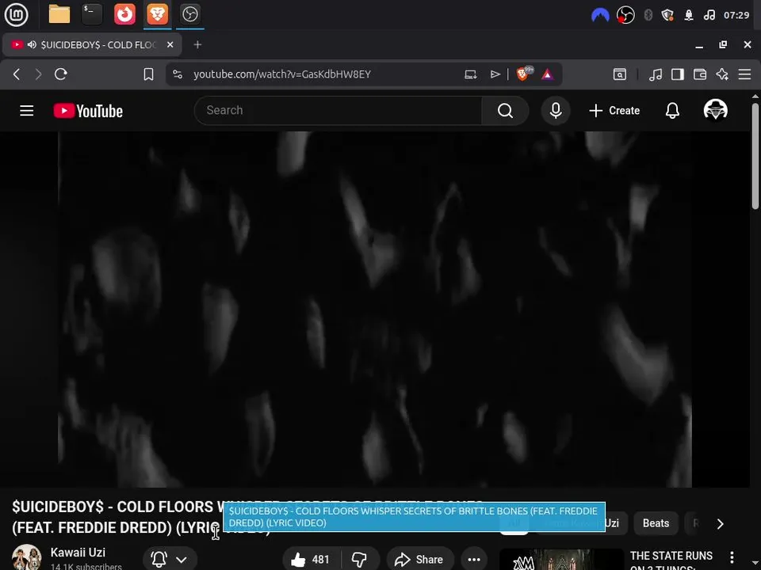Share this video

pos(420,560)
